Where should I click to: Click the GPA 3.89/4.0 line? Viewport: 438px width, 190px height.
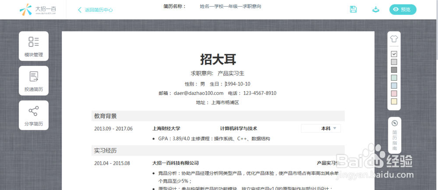point(214,138)
